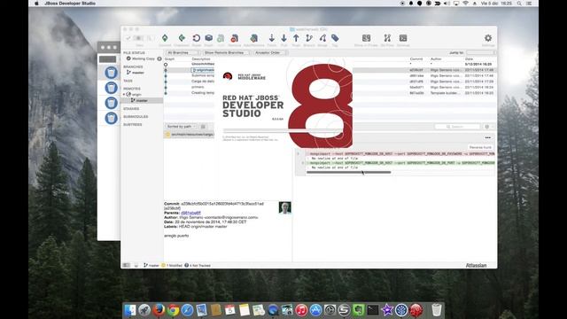Click master branch in status bar
Screen dimensions: 567x319
151,266
